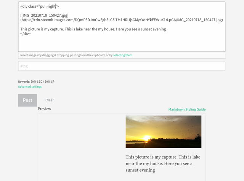Click the Clear button

50,100
